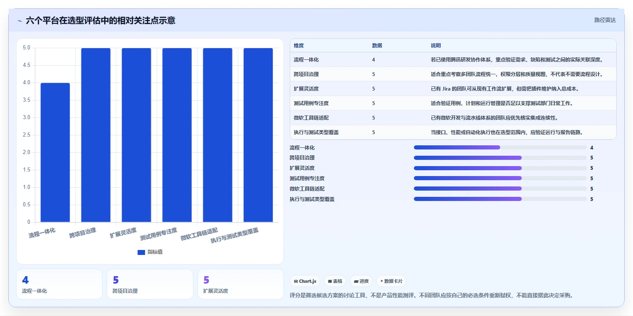Screen dimensions: 633x316
Task: Select the 扩展灵活度 table row cell
Action: coord(306,89)
